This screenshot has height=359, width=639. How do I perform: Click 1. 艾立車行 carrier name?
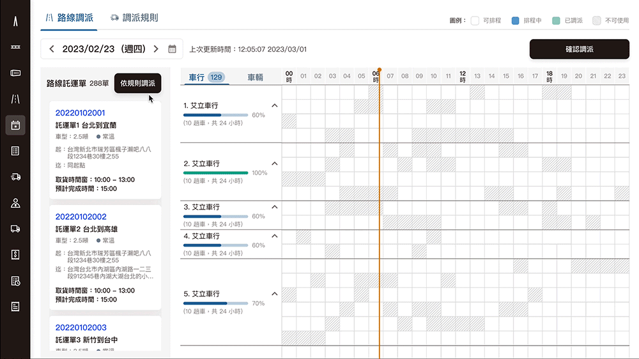point(201,105)
